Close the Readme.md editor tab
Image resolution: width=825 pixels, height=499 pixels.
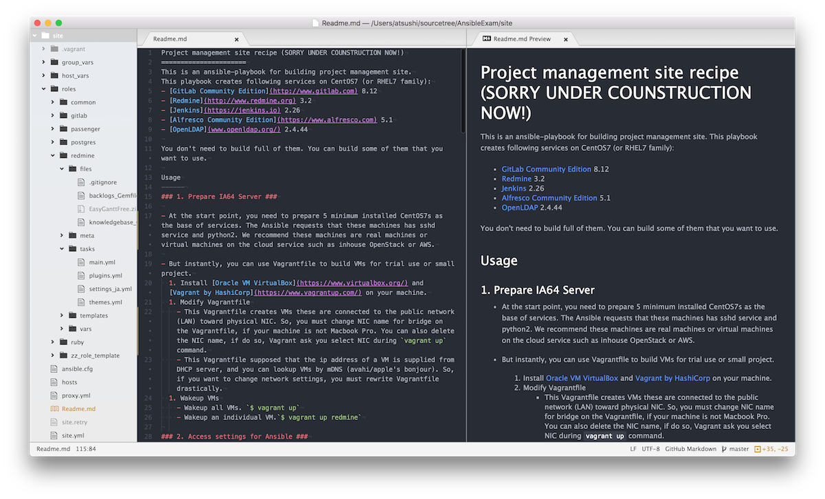[x=236, y=40]
